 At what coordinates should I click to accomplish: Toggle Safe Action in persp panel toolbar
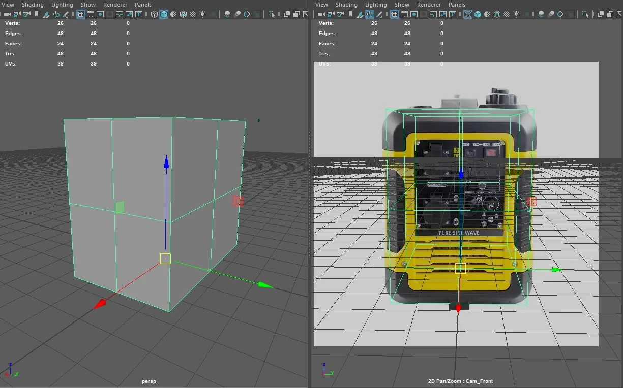pyautogui.click(x=129, y=15)
